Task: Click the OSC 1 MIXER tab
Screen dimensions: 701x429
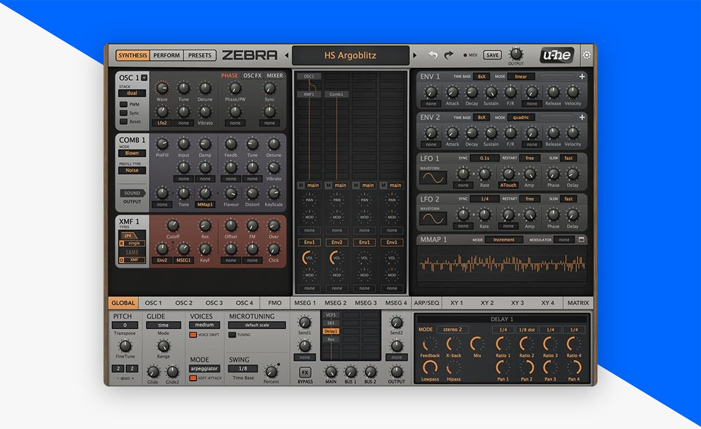Action: [x=275, y=75]
